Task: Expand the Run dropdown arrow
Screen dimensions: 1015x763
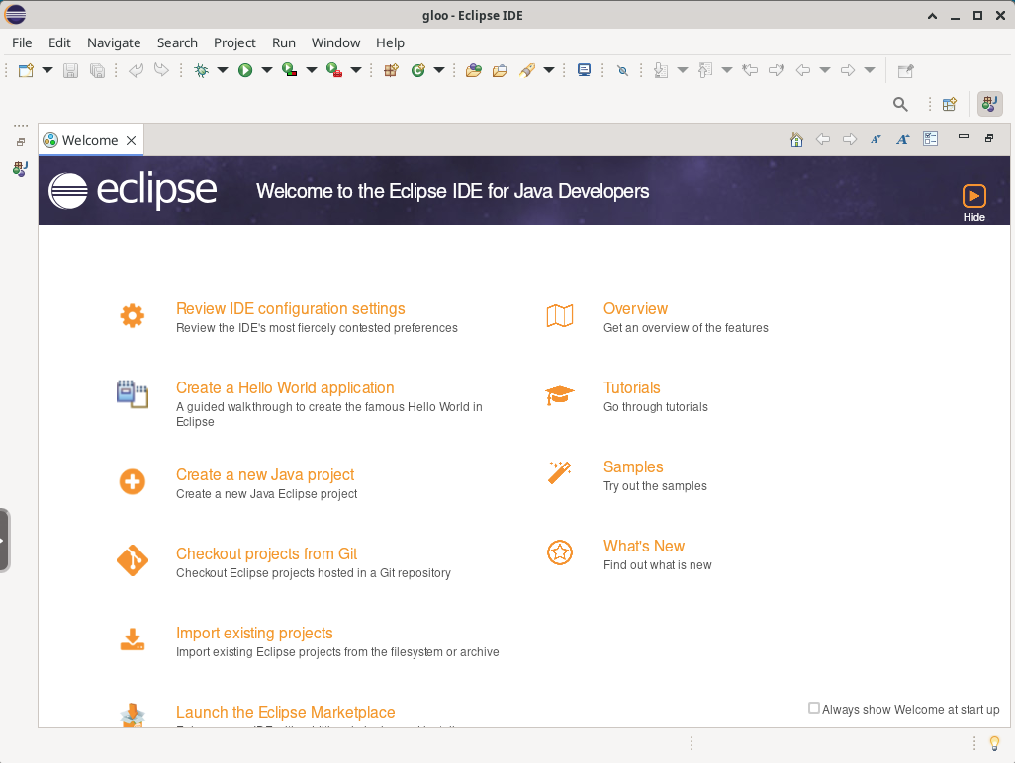Action: click(267, 70)
